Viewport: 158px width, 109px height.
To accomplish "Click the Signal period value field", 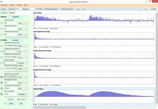I will pos(10,23).
